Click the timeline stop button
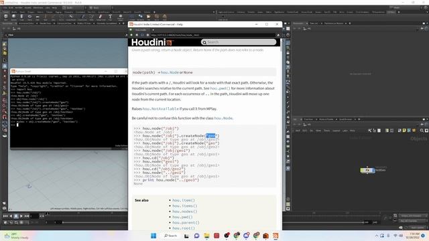This screenshot has height=241, width=429. (16, 216)
